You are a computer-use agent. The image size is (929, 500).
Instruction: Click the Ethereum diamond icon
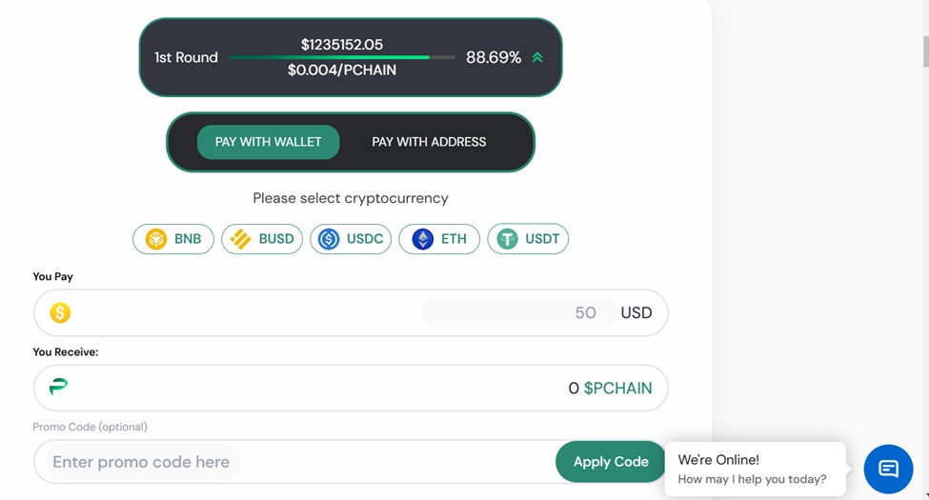tap(422, 239)
